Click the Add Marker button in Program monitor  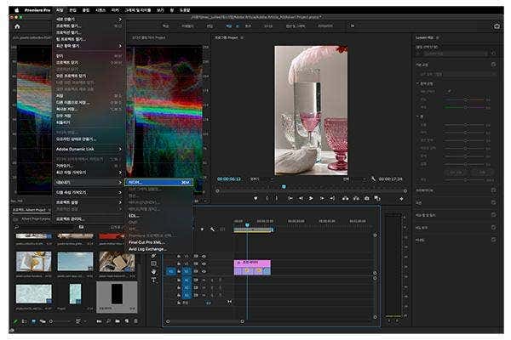click(255, 198)
